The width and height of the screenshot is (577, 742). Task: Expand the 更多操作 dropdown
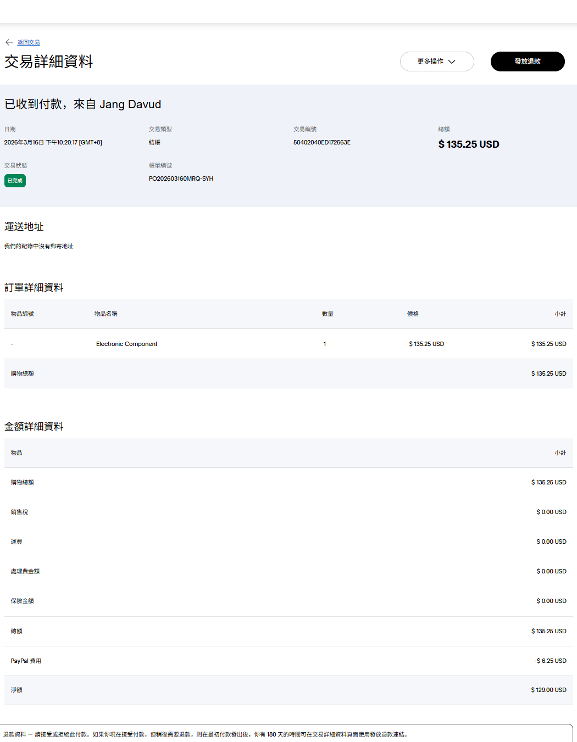[x=436, y=62]
